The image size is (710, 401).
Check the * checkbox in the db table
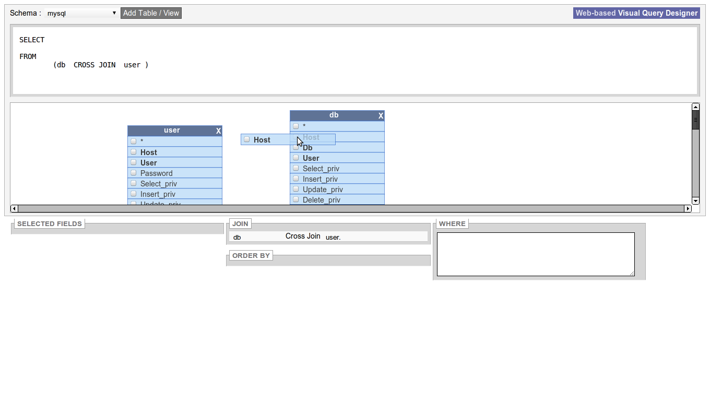[x=296, y=126]
